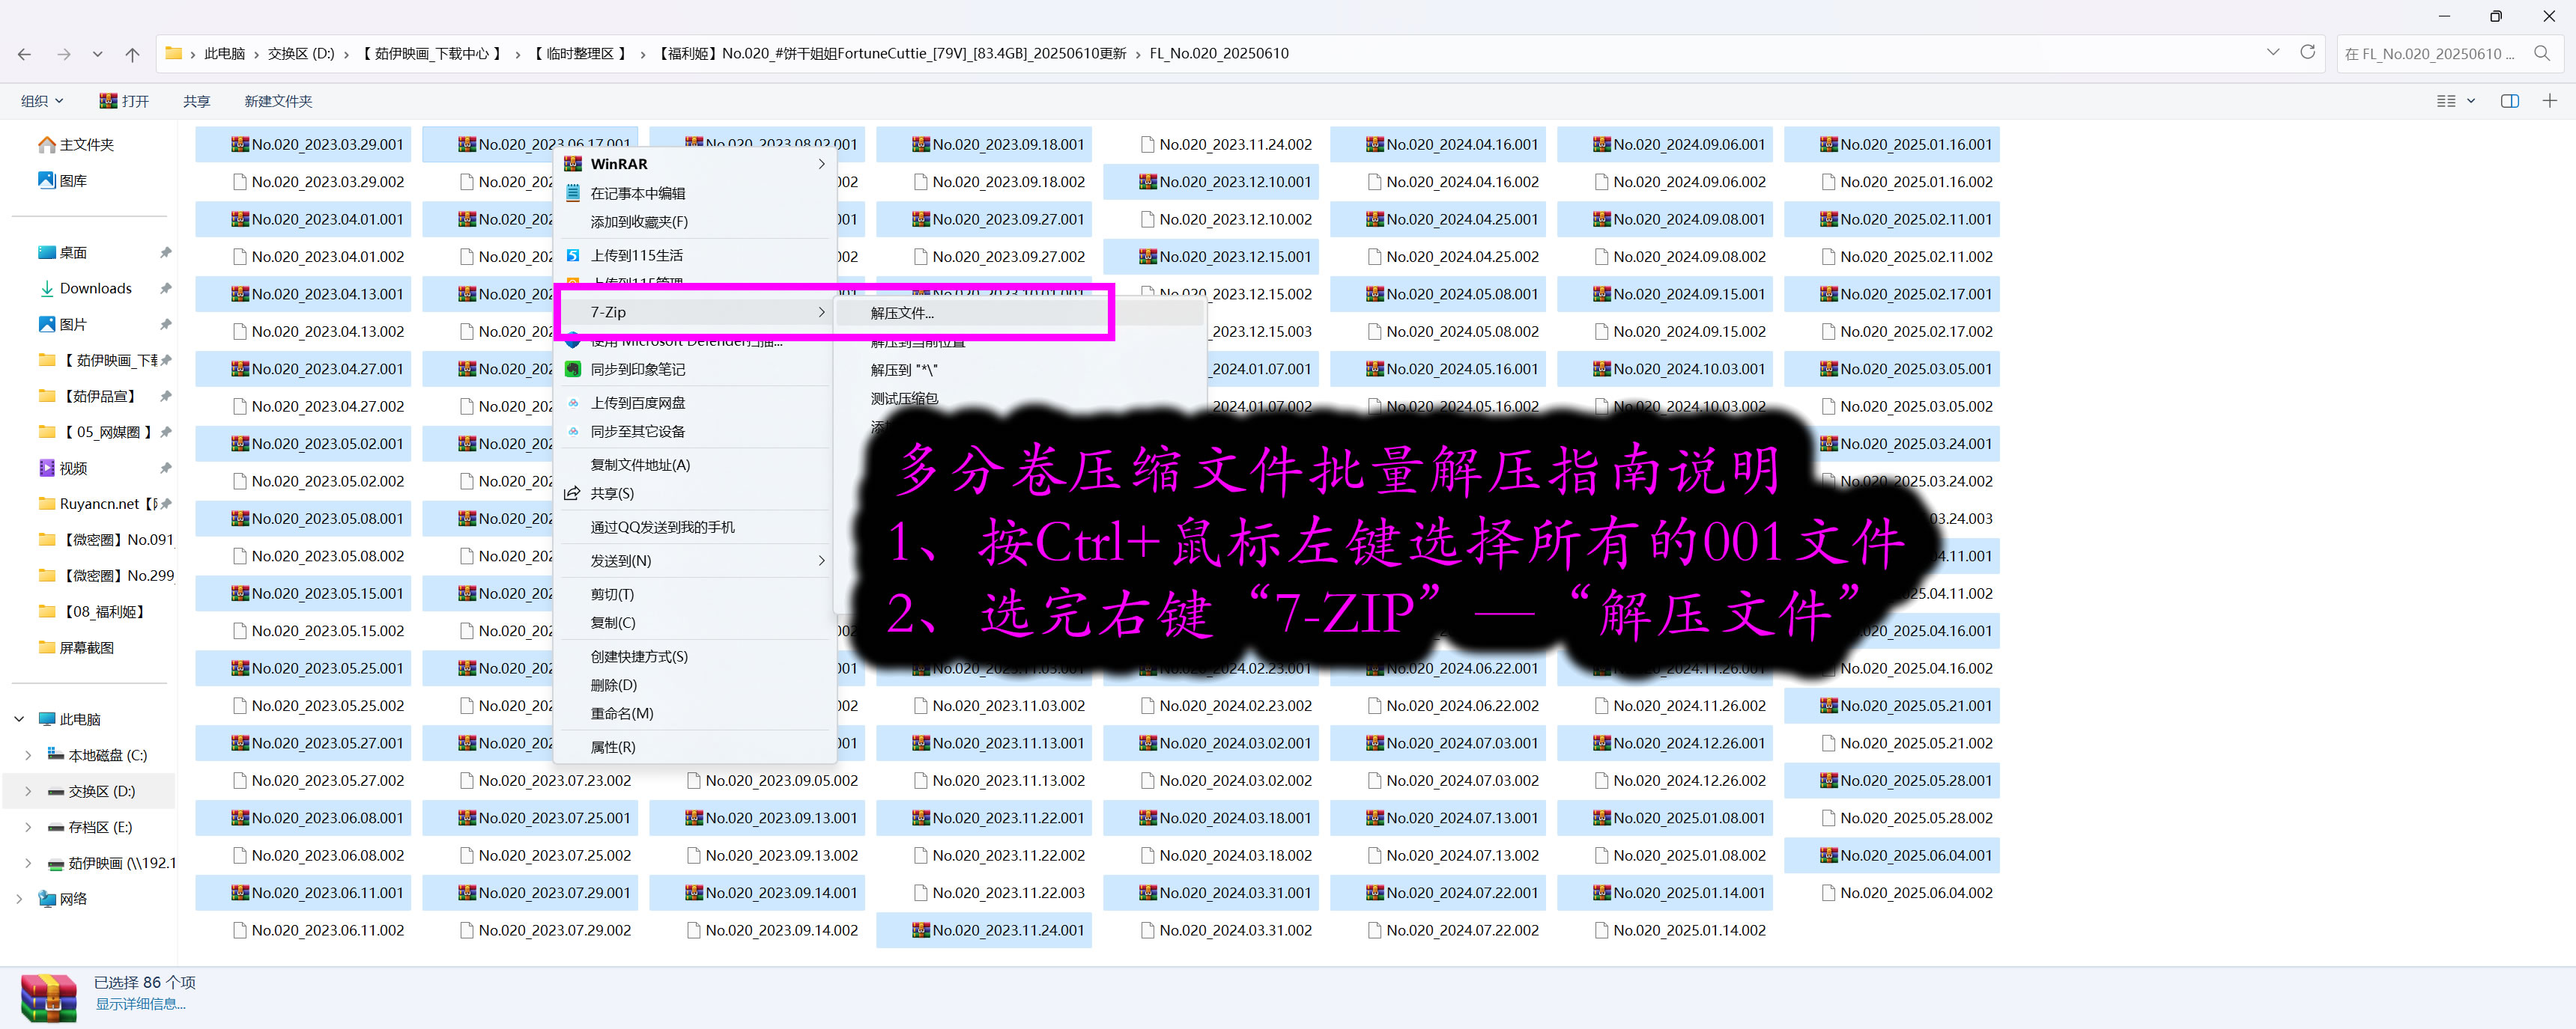The height and width of the screenshot is (1029, 2576).
Task: Unpin 桌面 from quick access
Action: click(166, 251)
